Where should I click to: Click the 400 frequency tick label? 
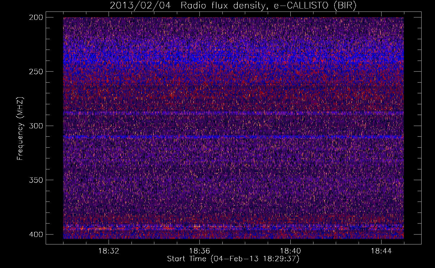point(36,234)
